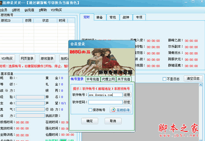
Task: Open the 游戏 menu
Action: coord(16,10)
